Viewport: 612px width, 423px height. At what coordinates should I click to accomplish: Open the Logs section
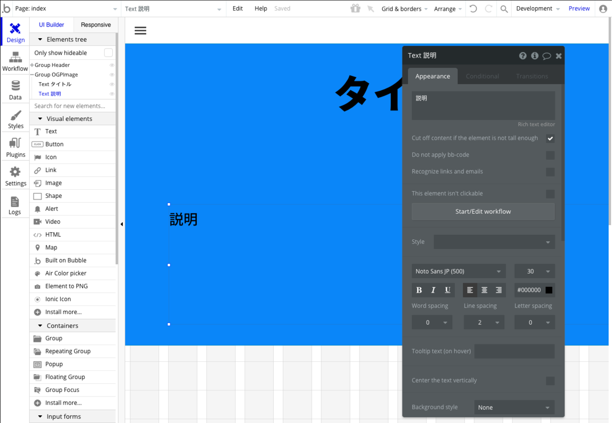click(15, 205)
